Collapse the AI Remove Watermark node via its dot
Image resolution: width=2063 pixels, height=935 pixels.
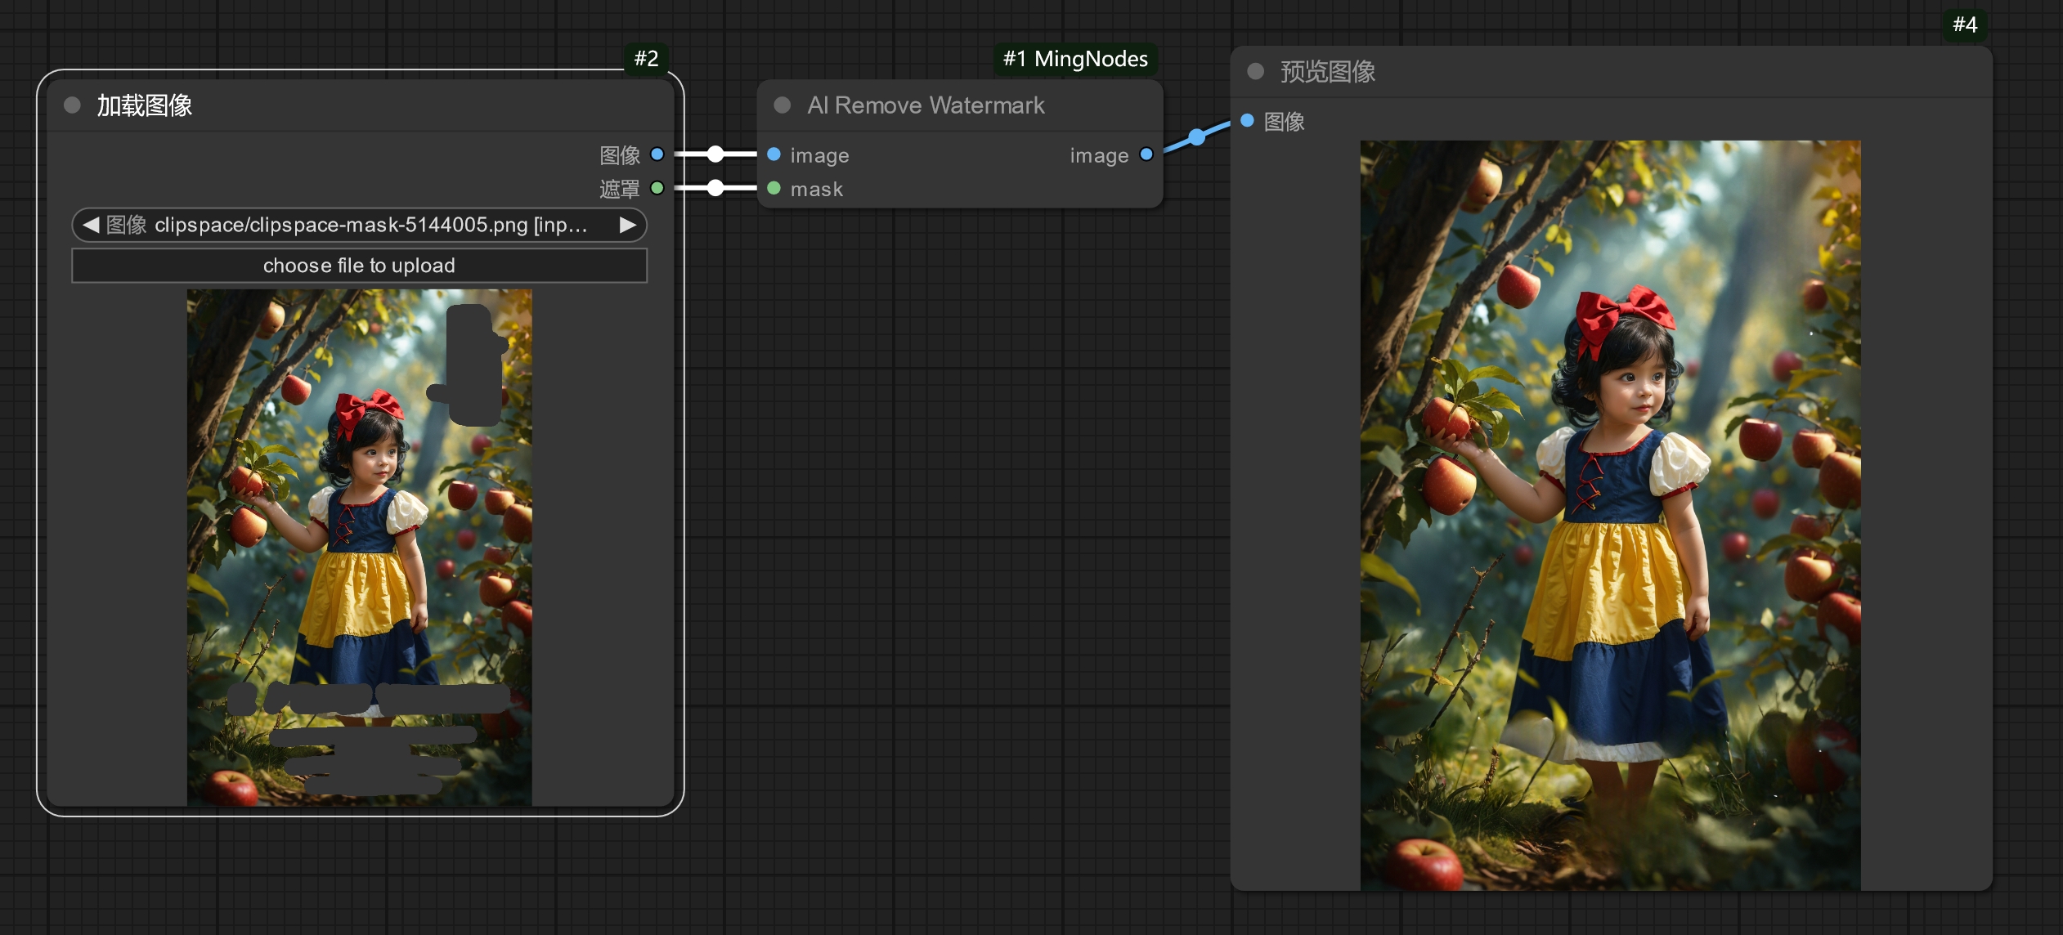click(x=782, y=105)
